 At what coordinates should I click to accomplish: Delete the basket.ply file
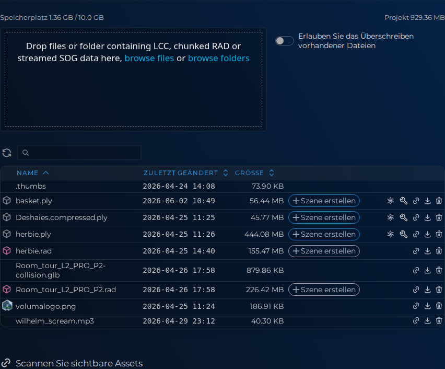click(x=439, y=201)
